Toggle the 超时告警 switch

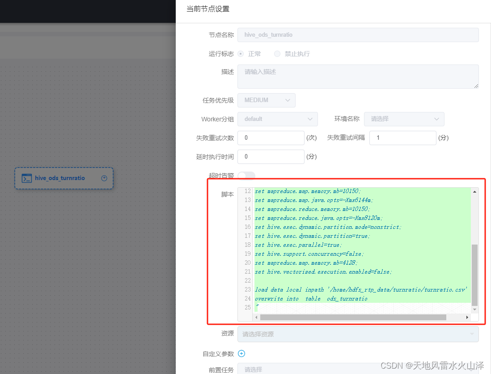246,176
